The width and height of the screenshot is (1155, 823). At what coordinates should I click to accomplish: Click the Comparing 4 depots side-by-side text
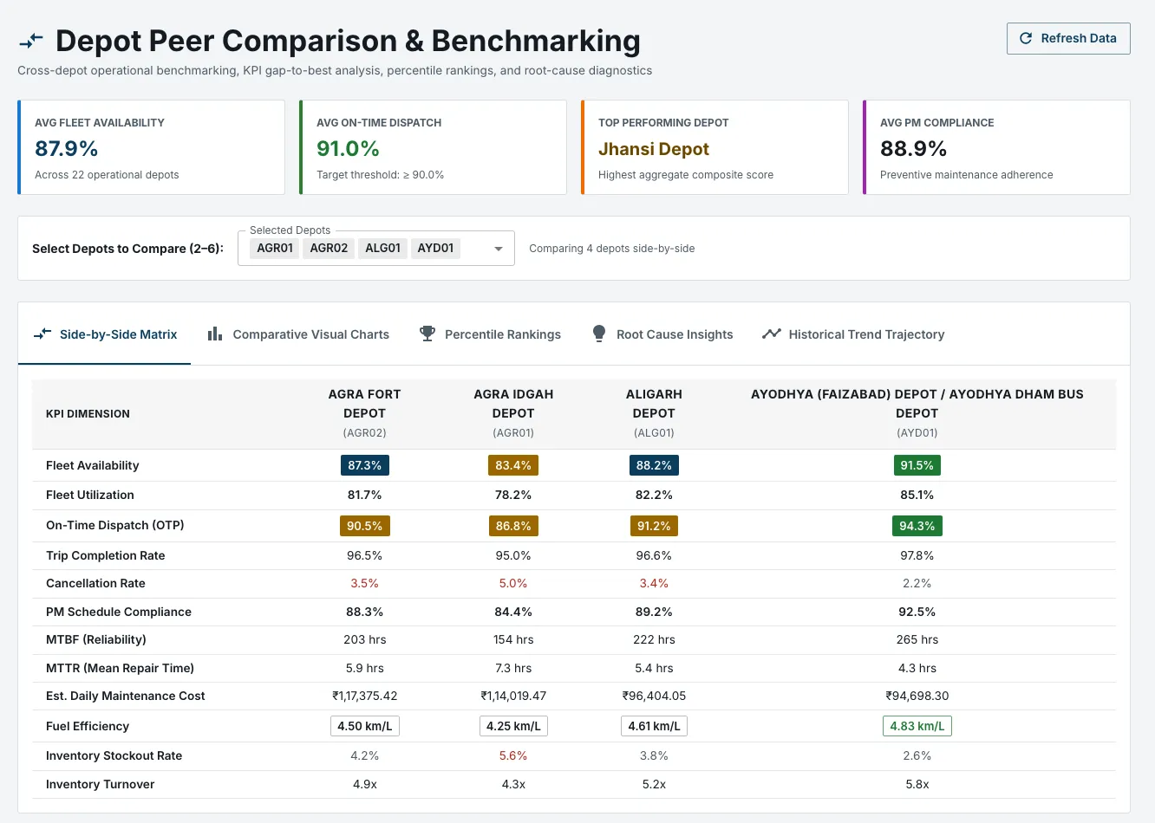pyautogui.click(x=611, y=249)
